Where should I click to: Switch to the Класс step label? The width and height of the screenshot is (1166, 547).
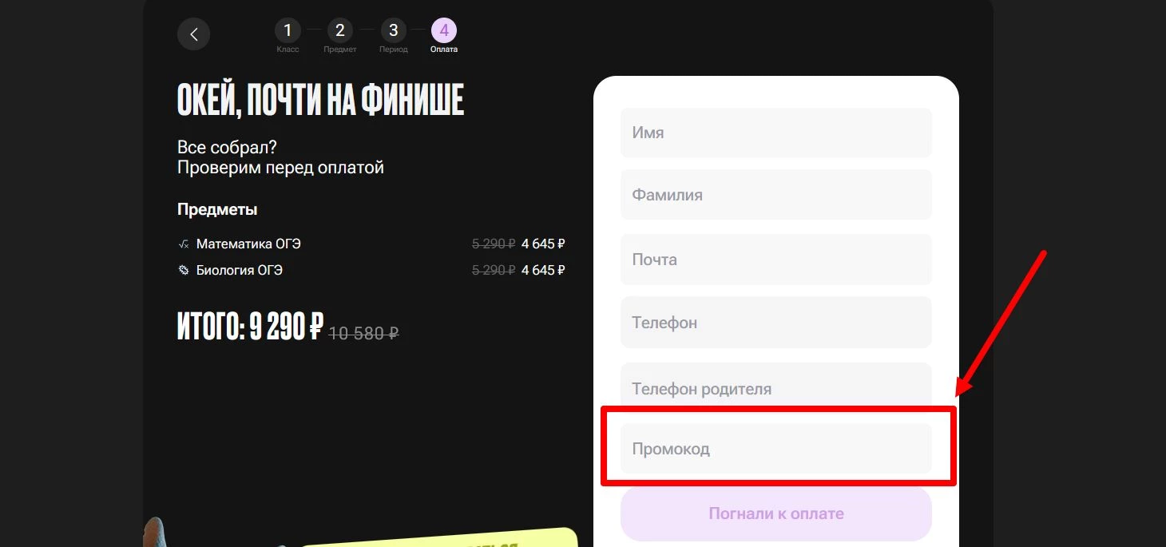point(288,49)
